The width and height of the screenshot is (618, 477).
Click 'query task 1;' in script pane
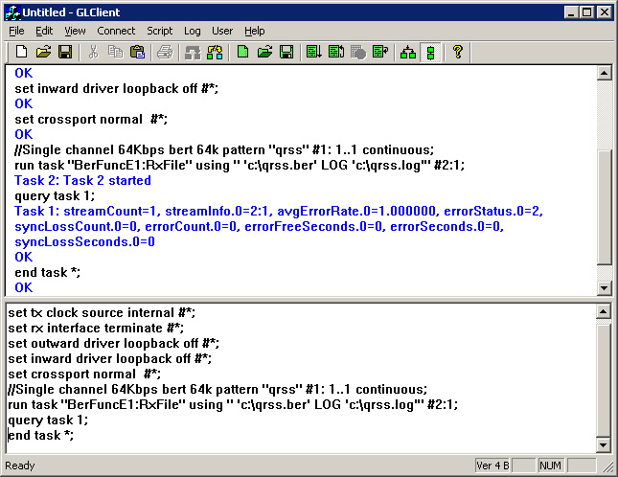[48, 420]
